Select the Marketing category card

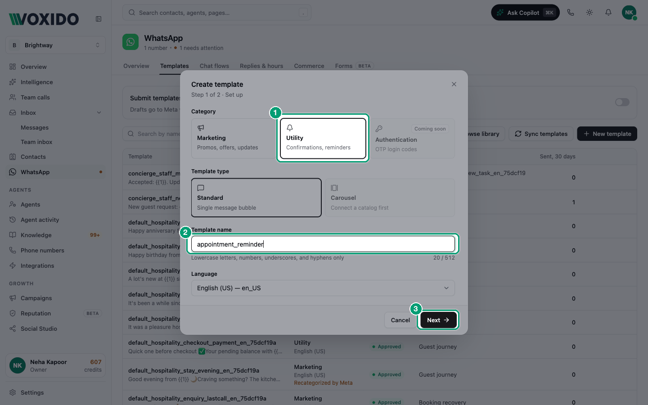(234, 138)
